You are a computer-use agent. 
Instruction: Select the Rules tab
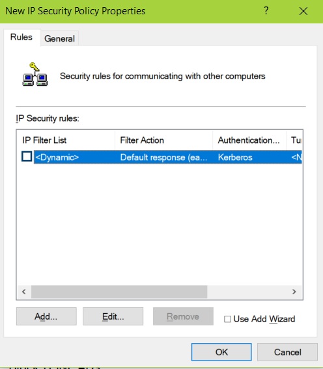coord(21,37)
